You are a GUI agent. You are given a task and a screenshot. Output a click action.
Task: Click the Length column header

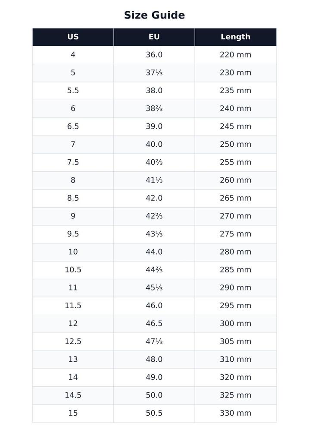click(x=235, y=37)
